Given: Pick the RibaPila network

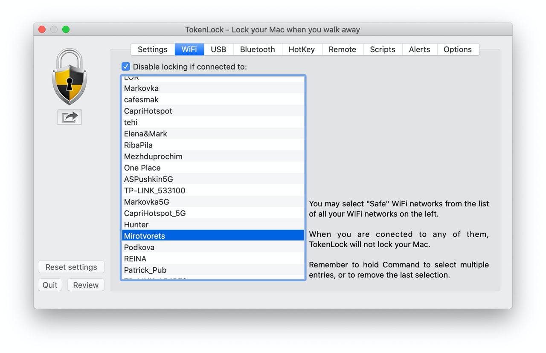Looking at the screenshot, I should point(213,145).
